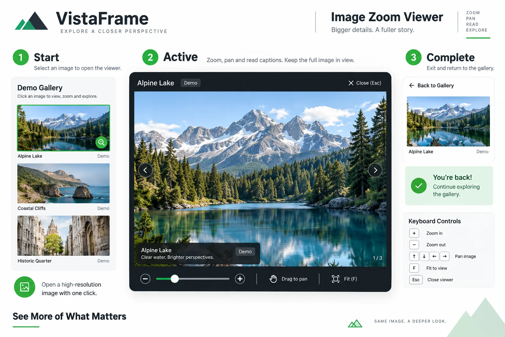Open the Coastal Cliffs thumbnail
The image size is (505, 337).
coord(63,183)
